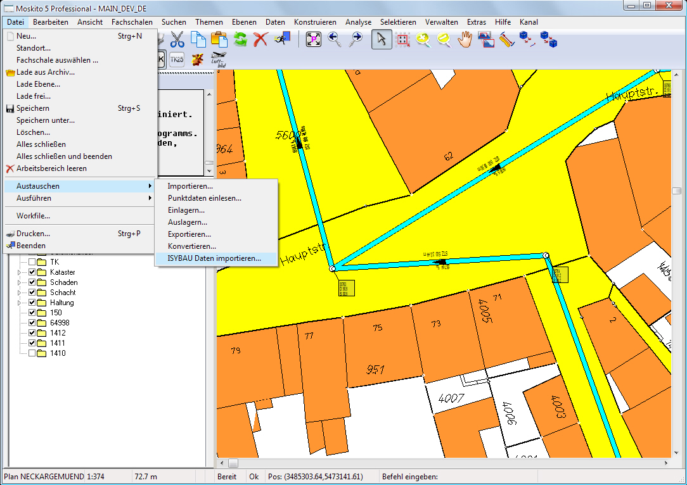
Task: Uncheck the Schaden layer checkbox
Action: pos(32,282)
